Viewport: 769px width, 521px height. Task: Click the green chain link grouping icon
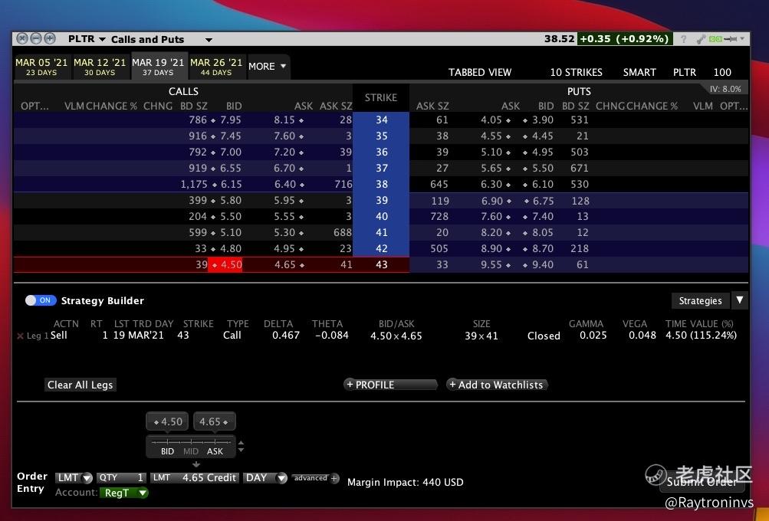click(715, 39)
